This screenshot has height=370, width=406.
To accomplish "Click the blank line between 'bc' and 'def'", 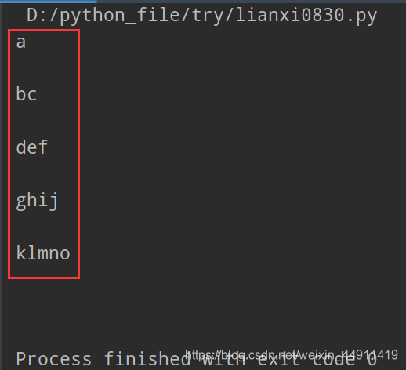I will tap(44, 120).
